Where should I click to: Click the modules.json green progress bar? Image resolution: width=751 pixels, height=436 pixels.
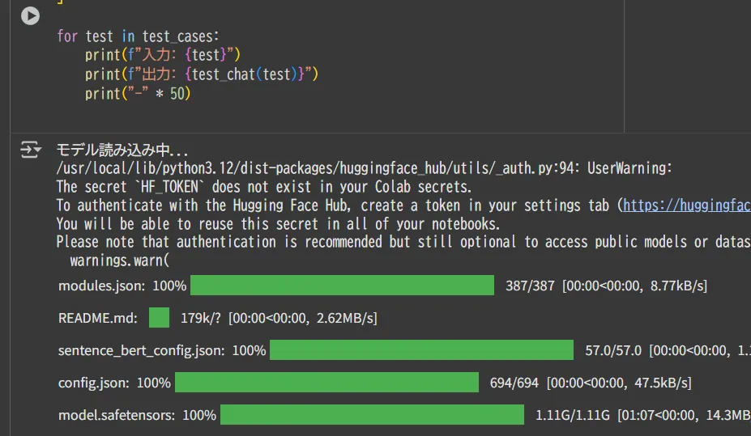(x=341, y=286)
